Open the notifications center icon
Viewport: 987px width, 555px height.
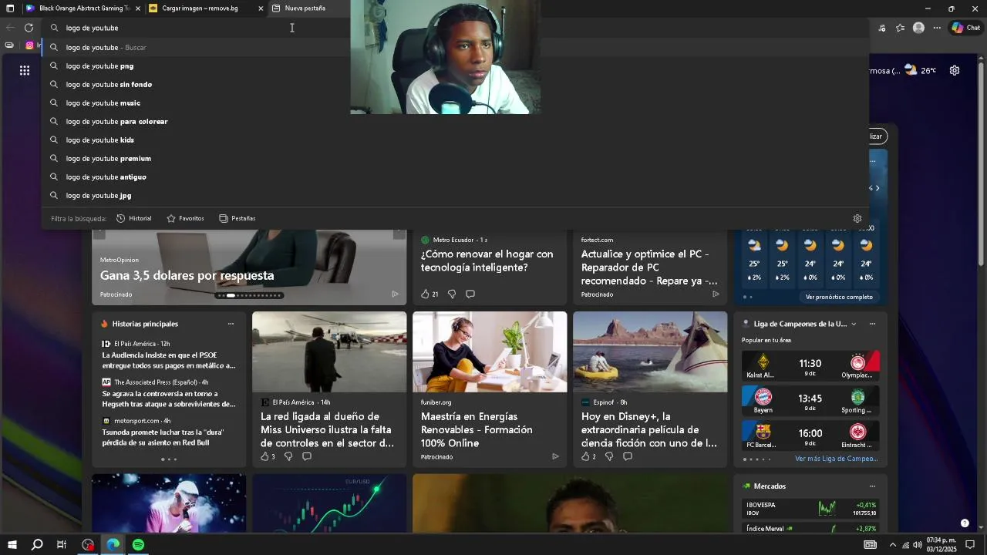pos(970,544)
